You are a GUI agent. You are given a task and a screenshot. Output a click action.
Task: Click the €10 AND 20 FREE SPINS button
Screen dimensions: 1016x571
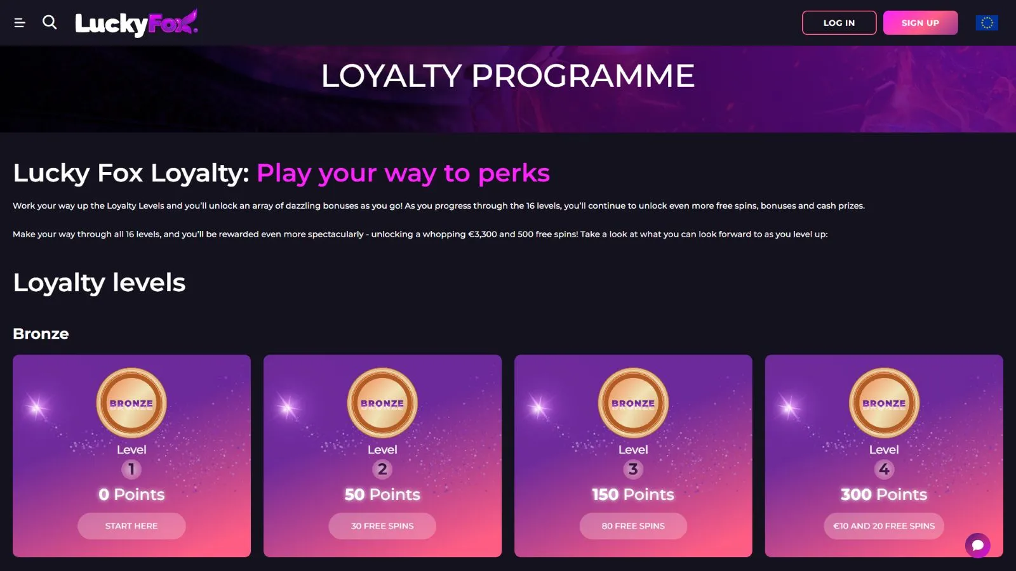point(884,526)
